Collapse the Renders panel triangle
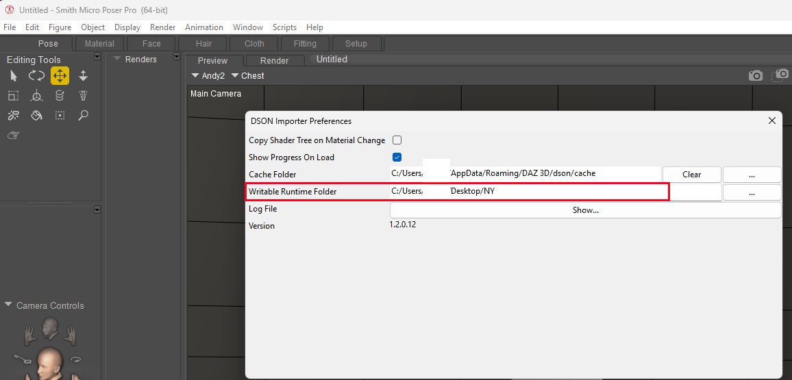Image resolution: width=792 pixels, height=380 pixels. (117, 59)
